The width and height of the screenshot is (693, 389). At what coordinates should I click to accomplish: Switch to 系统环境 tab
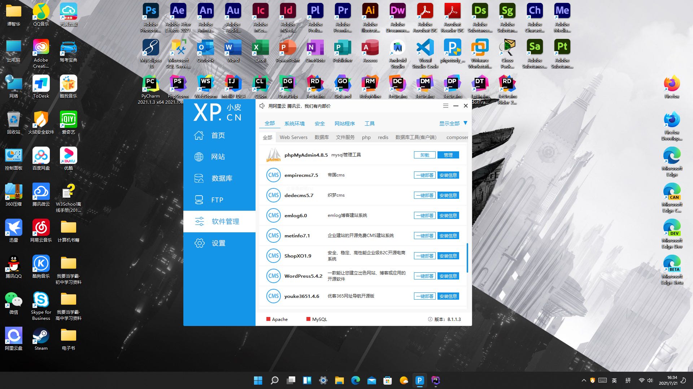coord(294,124)
